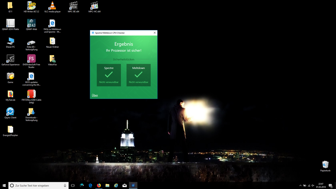Screen dimensions: 336x189
Task: Open the Mail app from the taskbar
Action: pyautogui.click(x=124, y=185)
